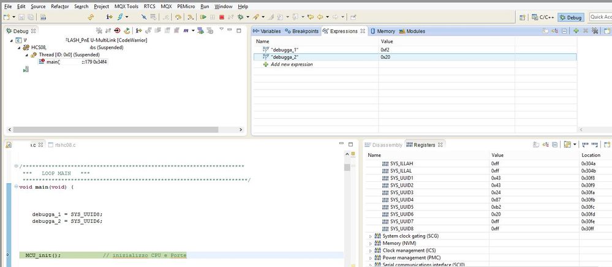Open the File menu
This screenshot has width=612, height=267.
pos(8,6)
